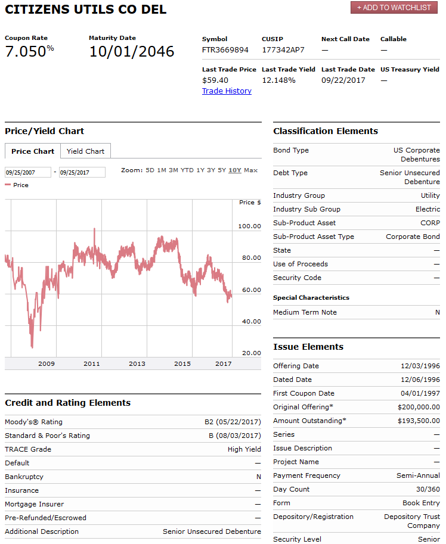This screenshot has height=544, width=446.
Task: Switch to the Yield Chart tab
Action: [85, 151]
